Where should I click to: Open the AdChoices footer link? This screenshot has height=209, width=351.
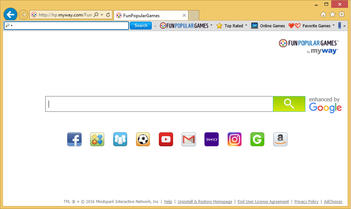pos(333,202)
